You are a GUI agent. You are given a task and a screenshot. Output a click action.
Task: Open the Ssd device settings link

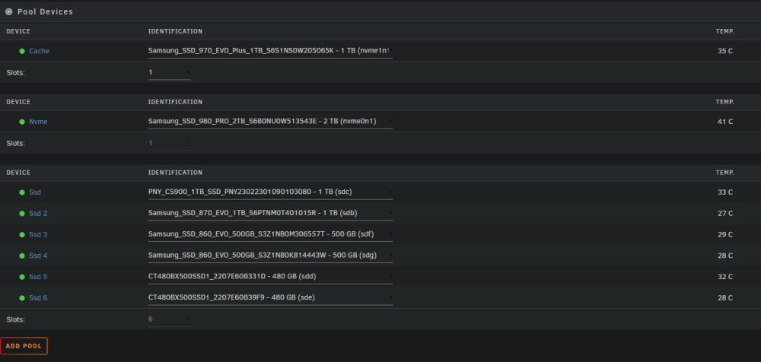tap(35, 192)
